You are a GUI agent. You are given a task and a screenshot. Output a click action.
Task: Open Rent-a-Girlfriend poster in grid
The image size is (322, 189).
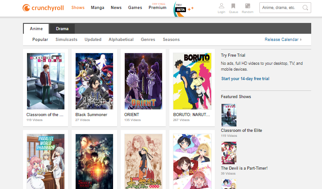pos(192,162)
